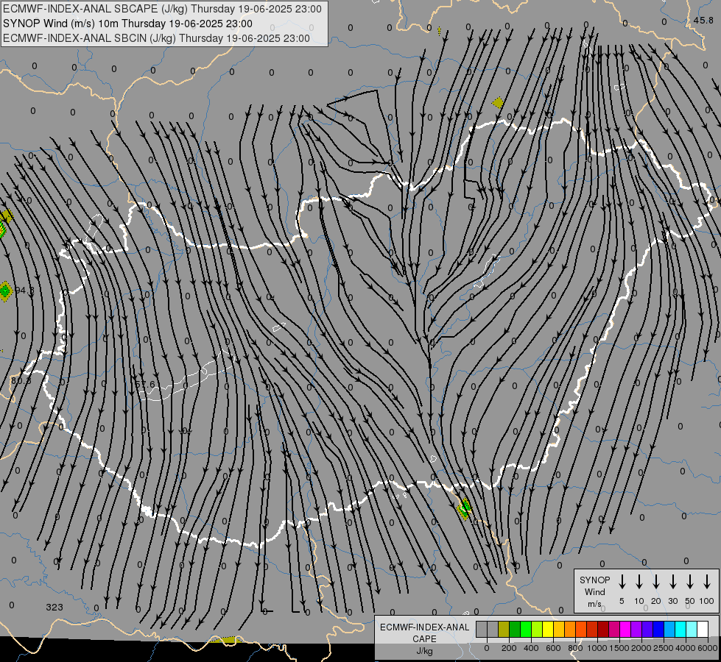Select the deep blue CAPE legend swatch
The image size is (721, 662).
658,629
